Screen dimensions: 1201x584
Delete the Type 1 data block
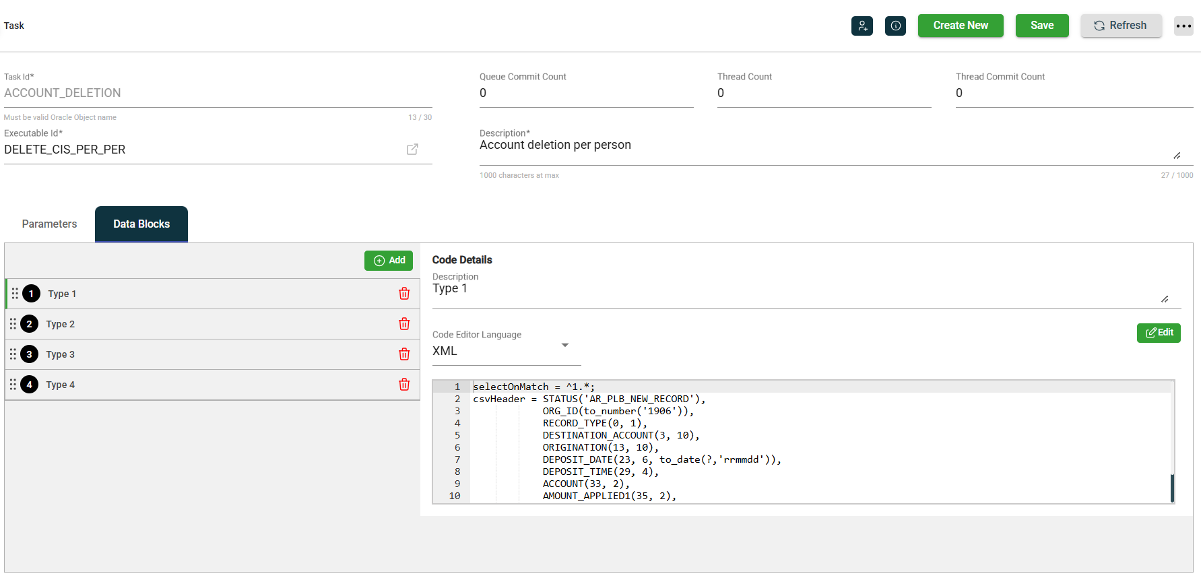pyautogui.click(x=404, y=294)
